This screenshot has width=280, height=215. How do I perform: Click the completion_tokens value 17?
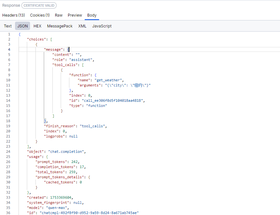point(82,167)
